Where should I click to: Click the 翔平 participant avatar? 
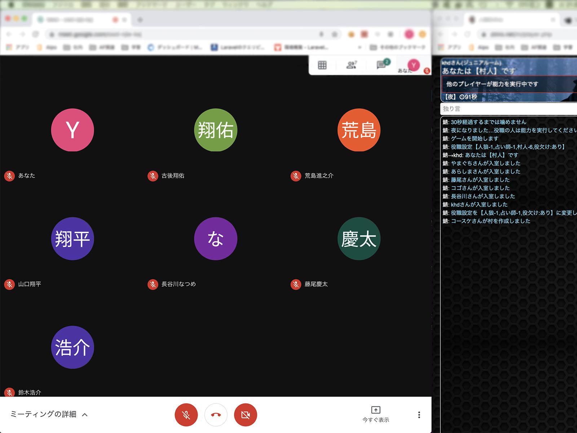72,239
